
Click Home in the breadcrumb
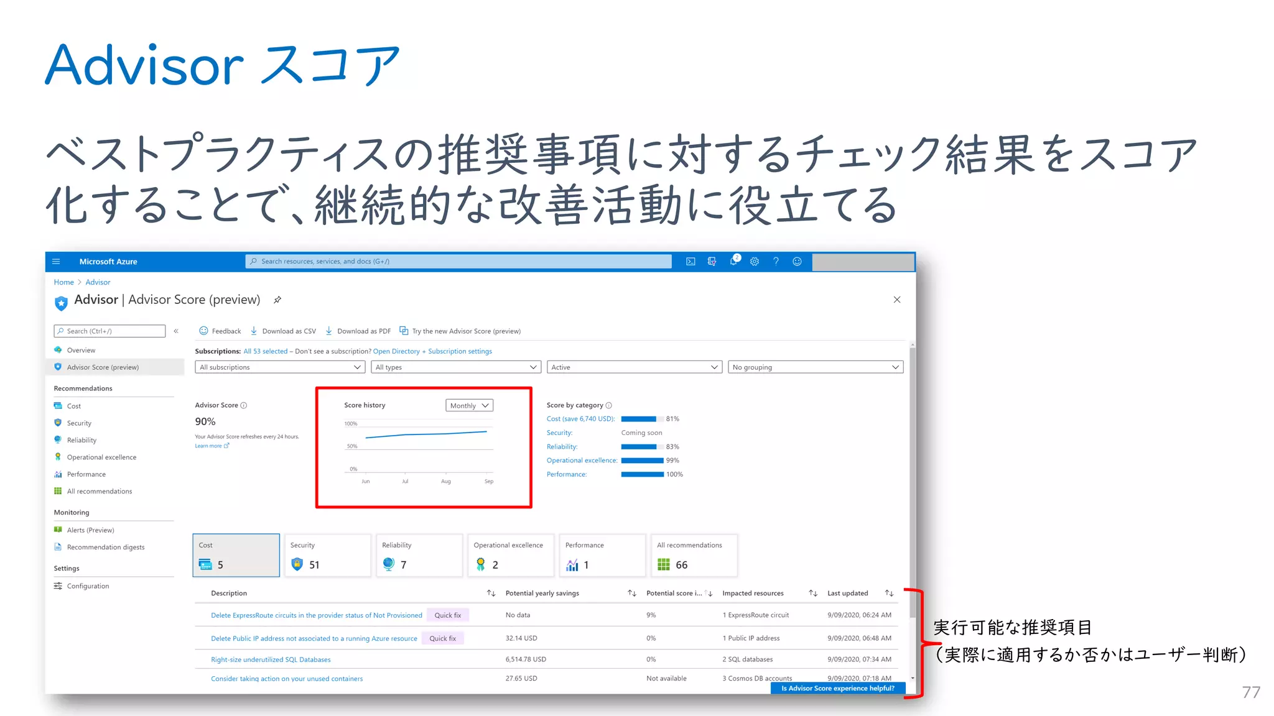(x=63, y=282)
